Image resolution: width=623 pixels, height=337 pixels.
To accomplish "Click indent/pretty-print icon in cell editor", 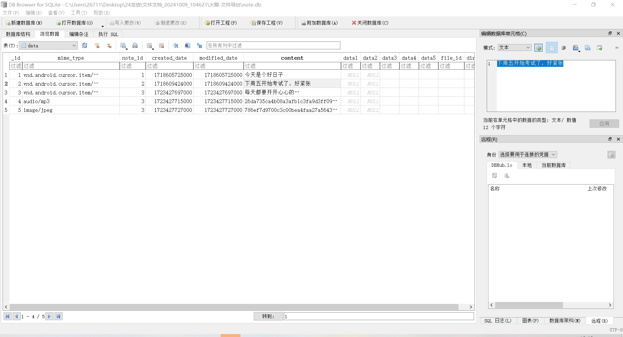I will coord(564,48).
